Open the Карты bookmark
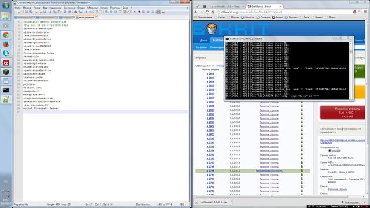This screenshot has width=370, height=208. coord(220,17)
